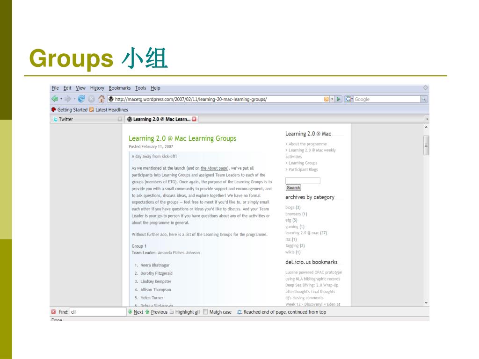Click in the Google search box
This screenshot has height=359, width=479.
(x=387, y=99)
